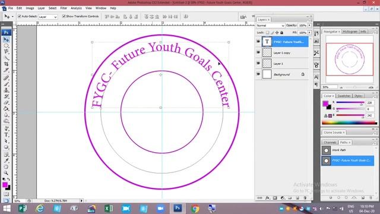Viewport: 380px width, 214px height.
Task: Open the Character panel icon in dock
Action: tap(316, 77)
